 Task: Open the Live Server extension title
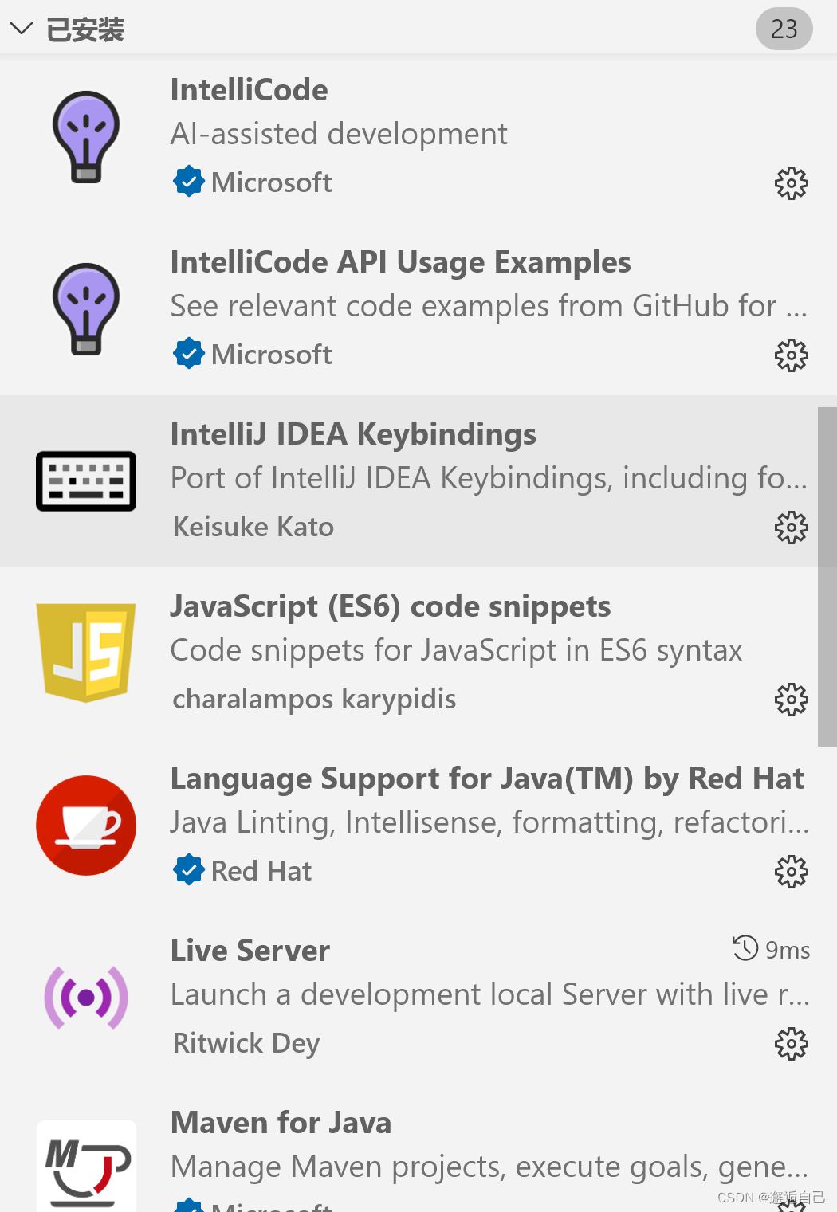[x=250, y=951]
